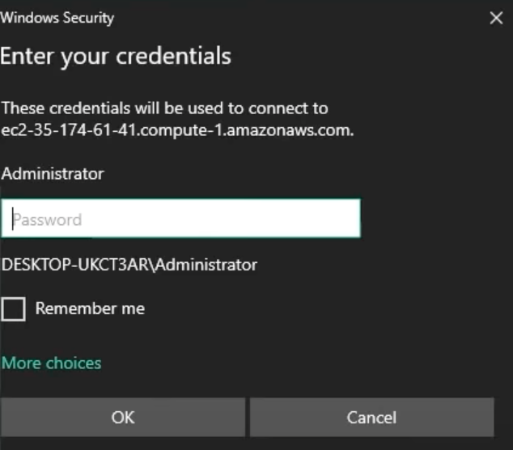Focus the password box under Administrator

(x=180, y=219)
